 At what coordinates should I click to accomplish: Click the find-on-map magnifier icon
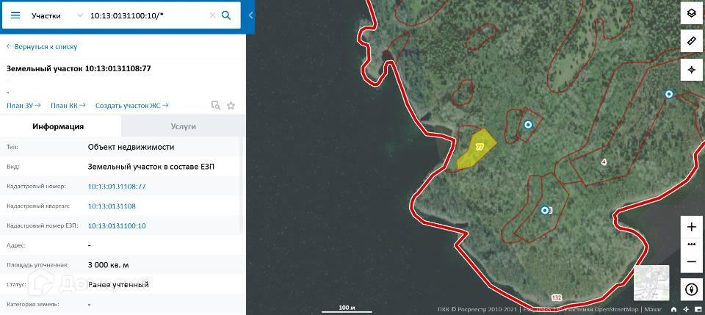point(216,106)
